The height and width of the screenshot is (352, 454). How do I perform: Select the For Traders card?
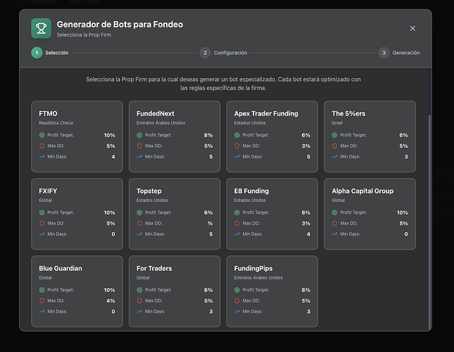pyautogui.click(x=175, y=291)
